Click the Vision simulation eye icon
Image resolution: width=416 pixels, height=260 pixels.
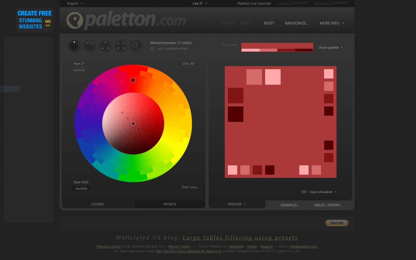click(x=304, y=192)
